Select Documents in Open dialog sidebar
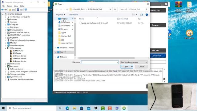This screenshot has width=197, height=111. click(66, 26)
